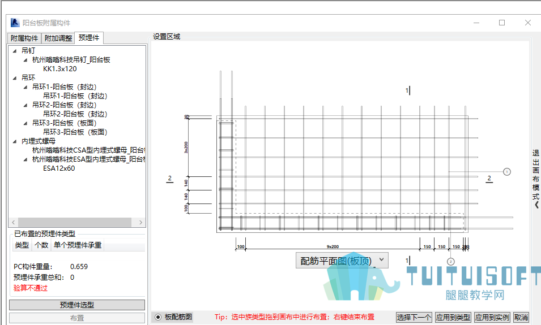This screenshot has width=541, height=325.
Task: Click the disabled 布置 button
Action: [x=77, y=318]
